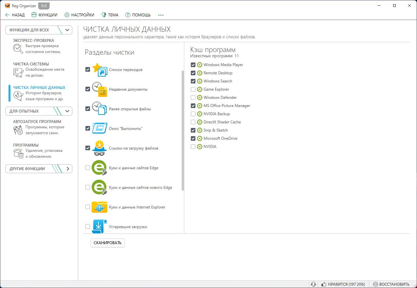
Task: Click the cleaning sections list scrollbar
Action: pos(183,130)
